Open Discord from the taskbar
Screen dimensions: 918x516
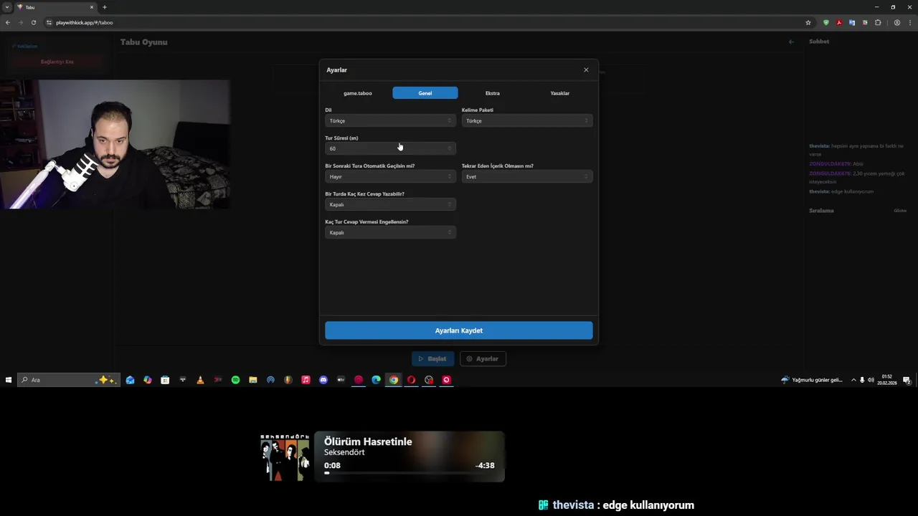(x=323, y=380)
